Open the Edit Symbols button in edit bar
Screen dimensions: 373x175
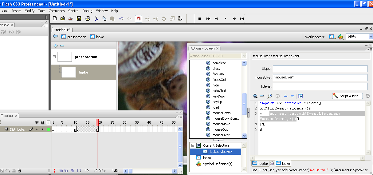[341, 37]
